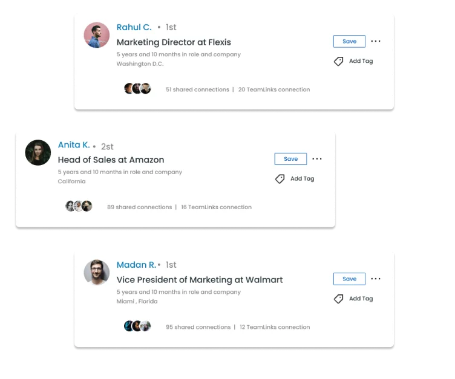The image size is (455, 379).
Task: View Rahul's 51 shared connections
Action: [197, 89]
